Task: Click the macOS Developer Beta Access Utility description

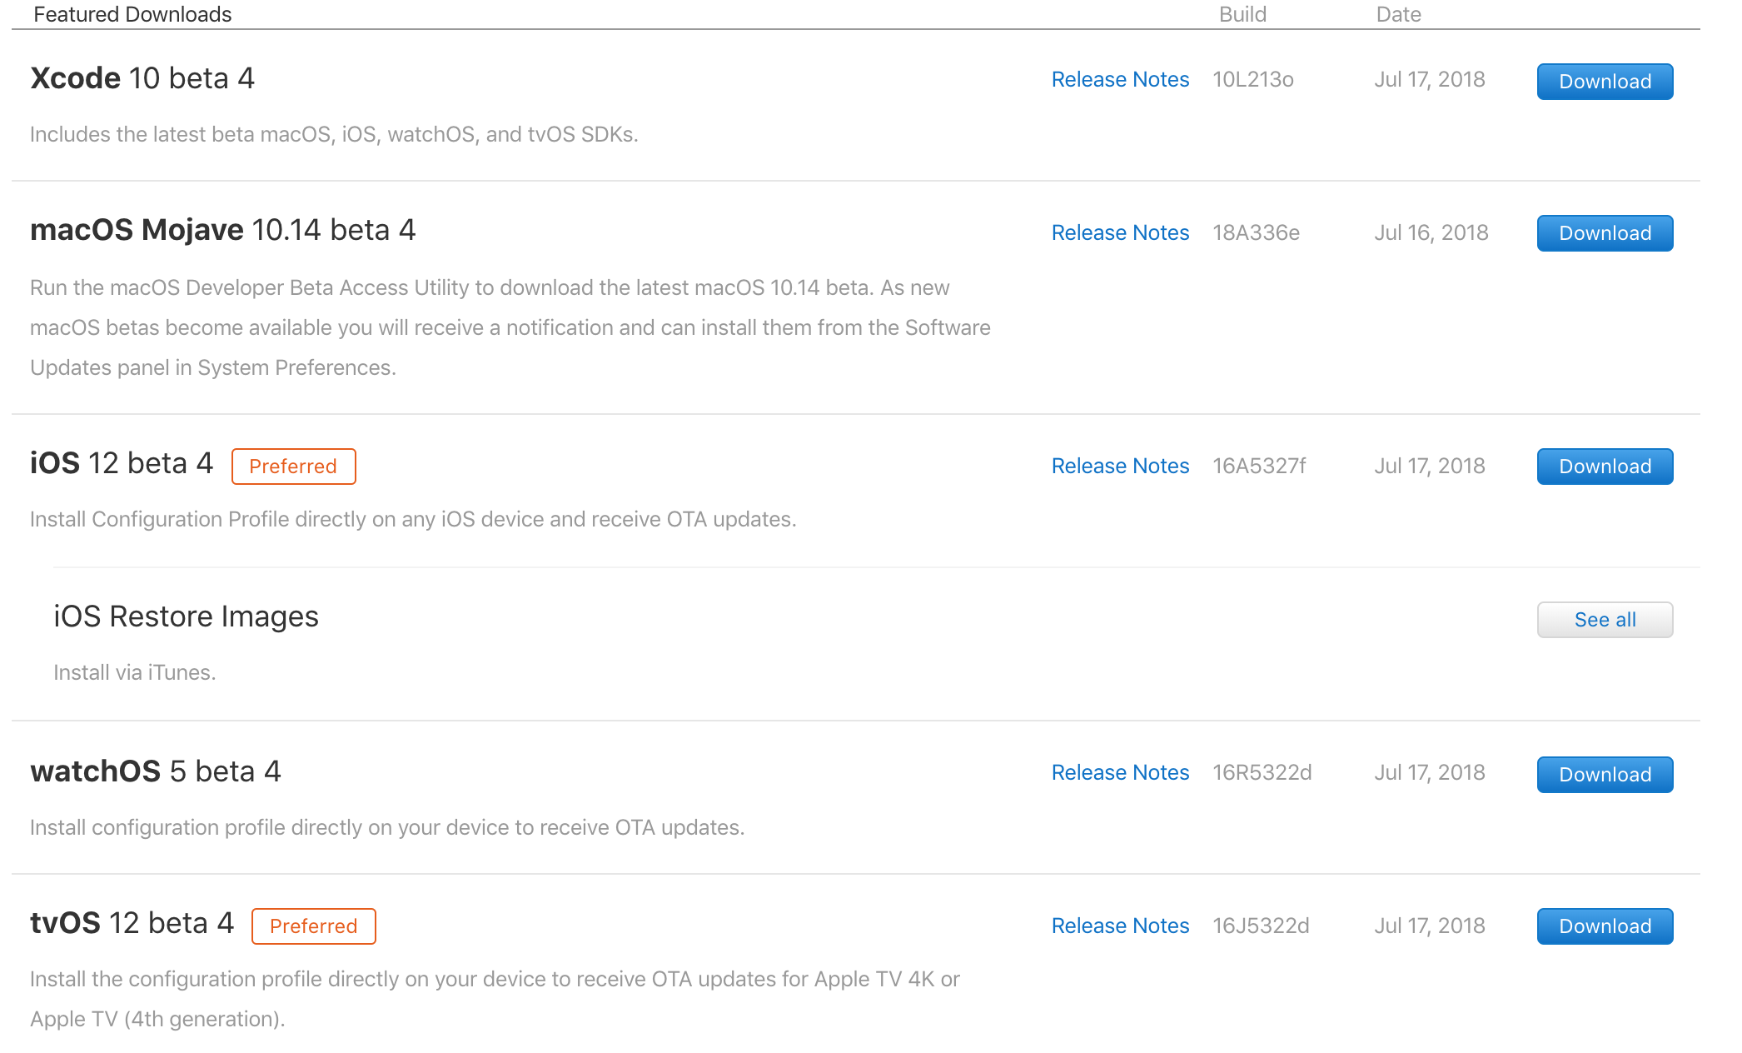Action: tap(510, 327)
